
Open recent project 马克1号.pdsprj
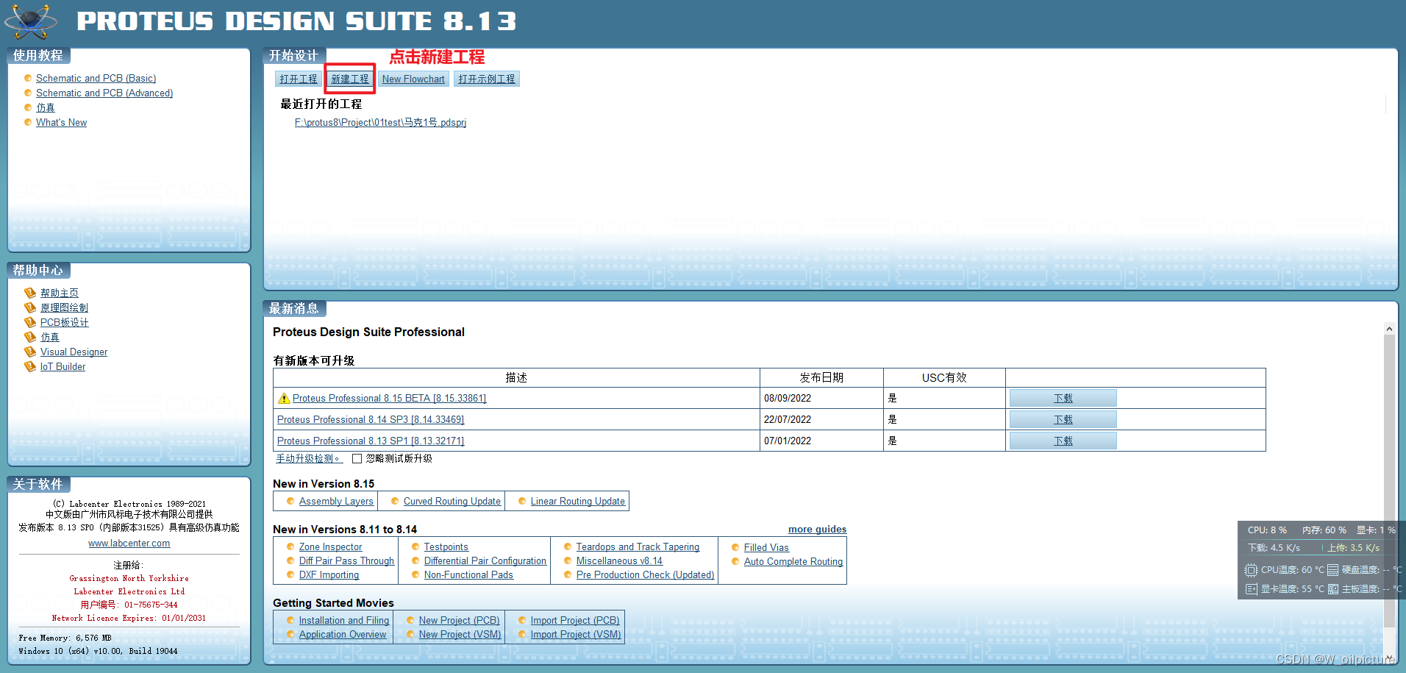click(x=380, y=122)
